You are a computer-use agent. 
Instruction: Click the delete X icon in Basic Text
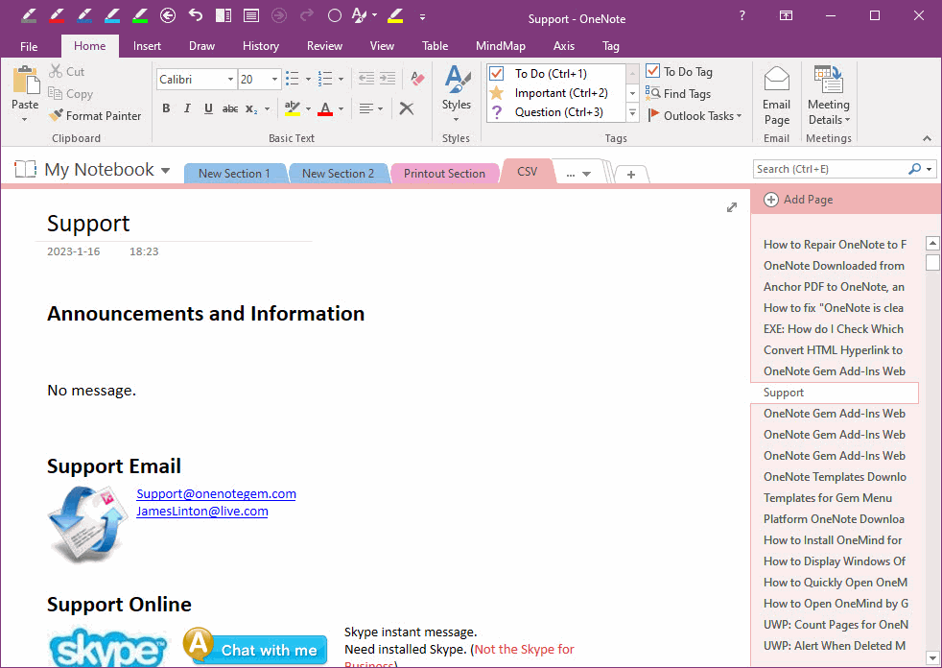pyautogui.click(x=407, y=108)
